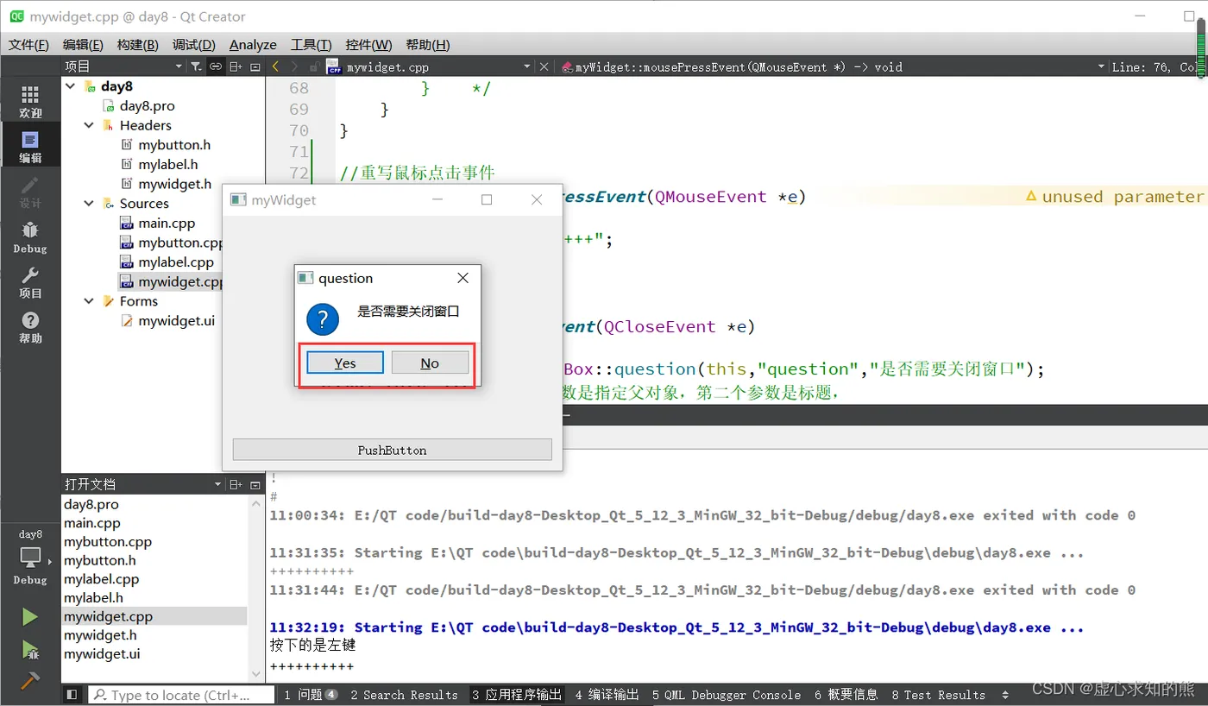Image resolution: width=1208 pixels, height=706 pixels.
Task: Open the 项目 projects mode wrench icon
Action: 30,281
